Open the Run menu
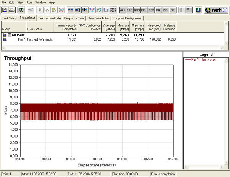The image size is (230, 177). (x=29, y=2)
